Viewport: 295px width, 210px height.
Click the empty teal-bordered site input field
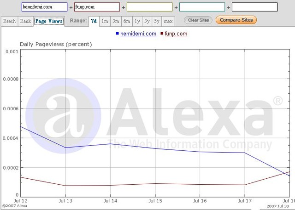click(202, 7)
